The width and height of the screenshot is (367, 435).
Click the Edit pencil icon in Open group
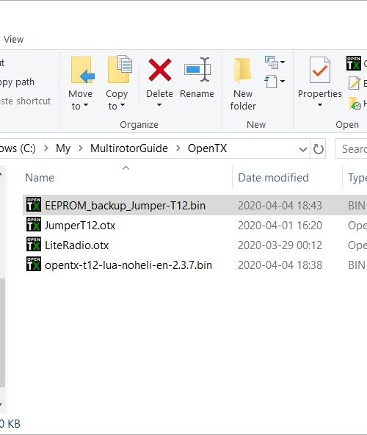pyautogui.click(x=355, y=83)
